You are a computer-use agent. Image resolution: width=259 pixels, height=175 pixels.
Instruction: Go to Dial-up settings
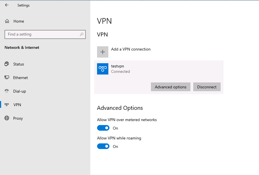click(x=20, y=91)
